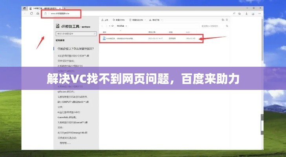Viewport: 286px width, 157px height.
Task: Click the DLL file's exe icon
Action: (104, 38)
